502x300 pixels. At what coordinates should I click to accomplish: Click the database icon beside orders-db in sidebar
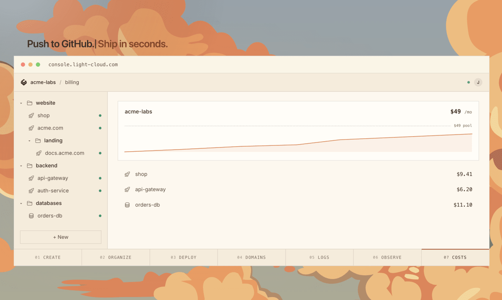pyautogui.click(x=31, y=216)
